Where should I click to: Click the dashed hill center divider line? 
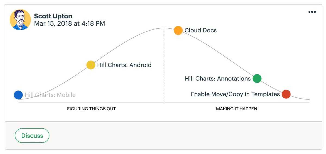click(164, 65)
